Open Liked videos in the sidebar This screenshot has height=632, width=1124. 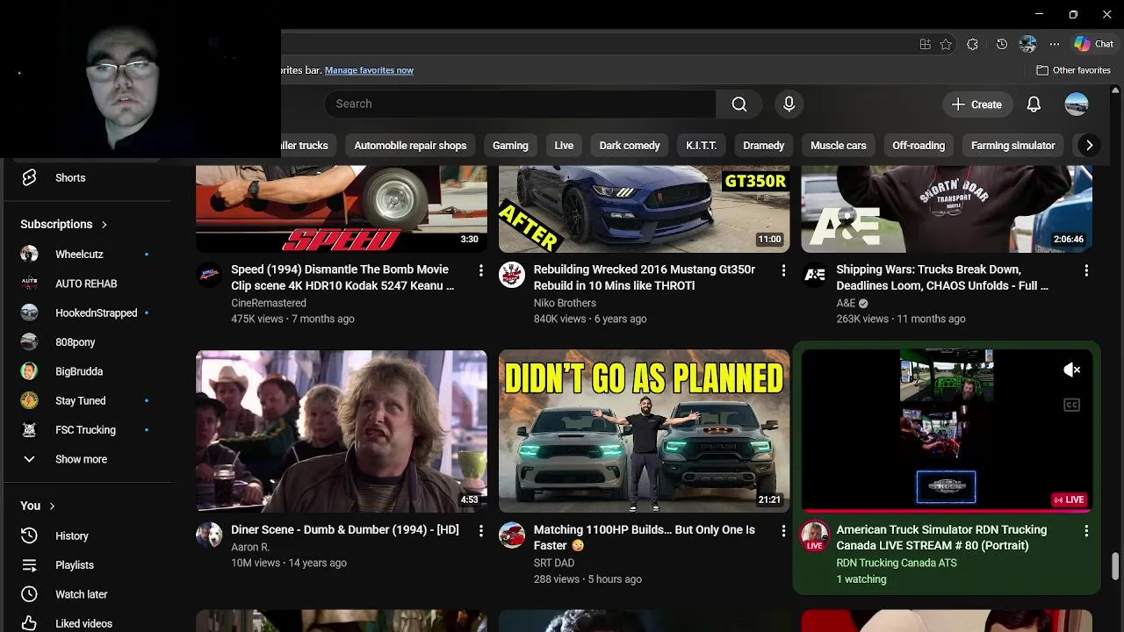[x=85, y=623]
